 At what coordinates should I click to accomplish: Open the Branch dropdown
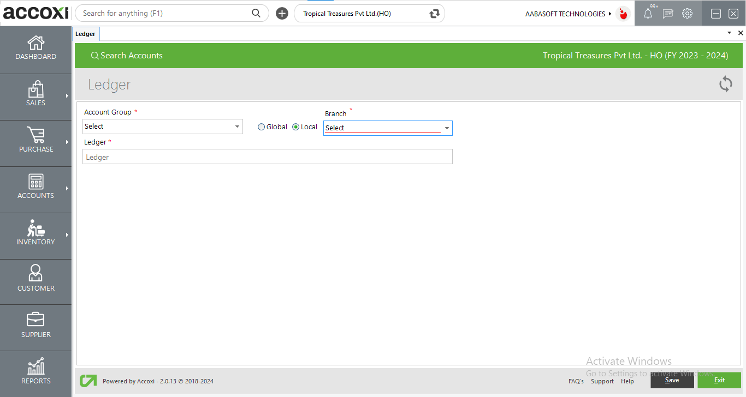pyautogui.click(x=447, y=128)
